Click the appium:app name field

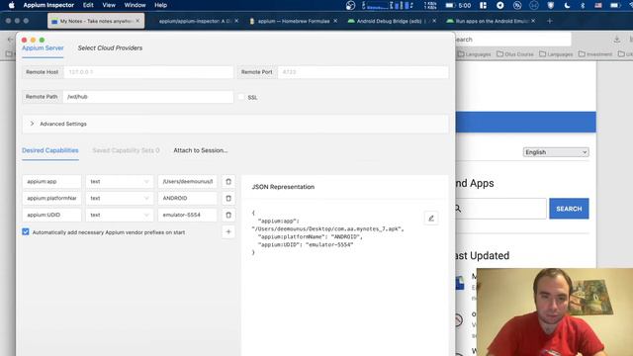pyautogui.click(x=51, y=182)
